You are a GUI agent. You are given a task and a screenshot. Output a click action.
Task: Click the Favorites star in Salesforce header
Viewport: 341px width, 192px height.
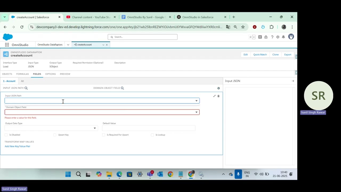(x=250, y=37)
